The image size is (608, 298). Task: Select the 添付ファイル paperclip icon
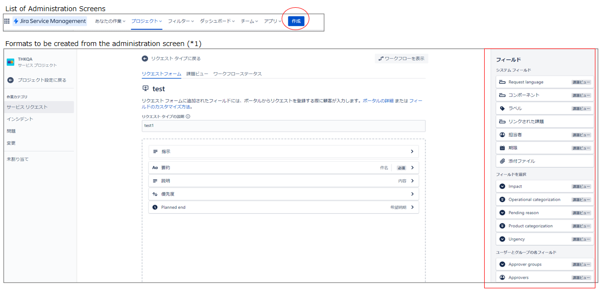502,161
